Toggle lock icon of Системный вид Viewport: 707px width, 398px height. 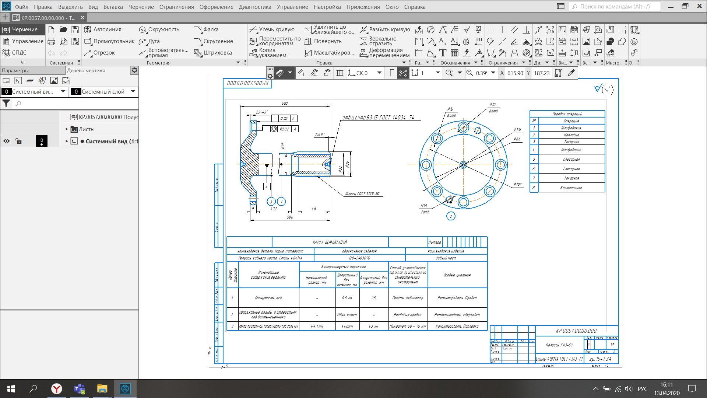18,141
